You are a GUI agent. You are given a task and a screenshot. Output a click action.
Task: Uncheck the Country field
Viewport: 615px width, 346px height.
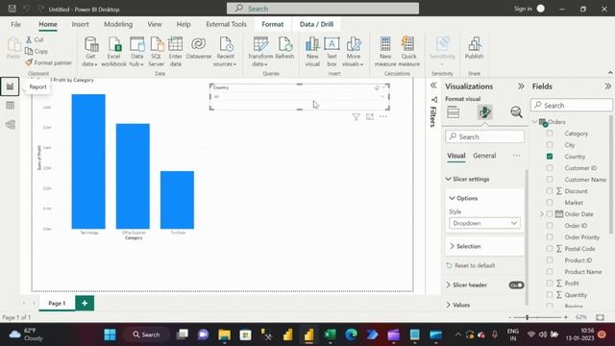click(550, 156)
